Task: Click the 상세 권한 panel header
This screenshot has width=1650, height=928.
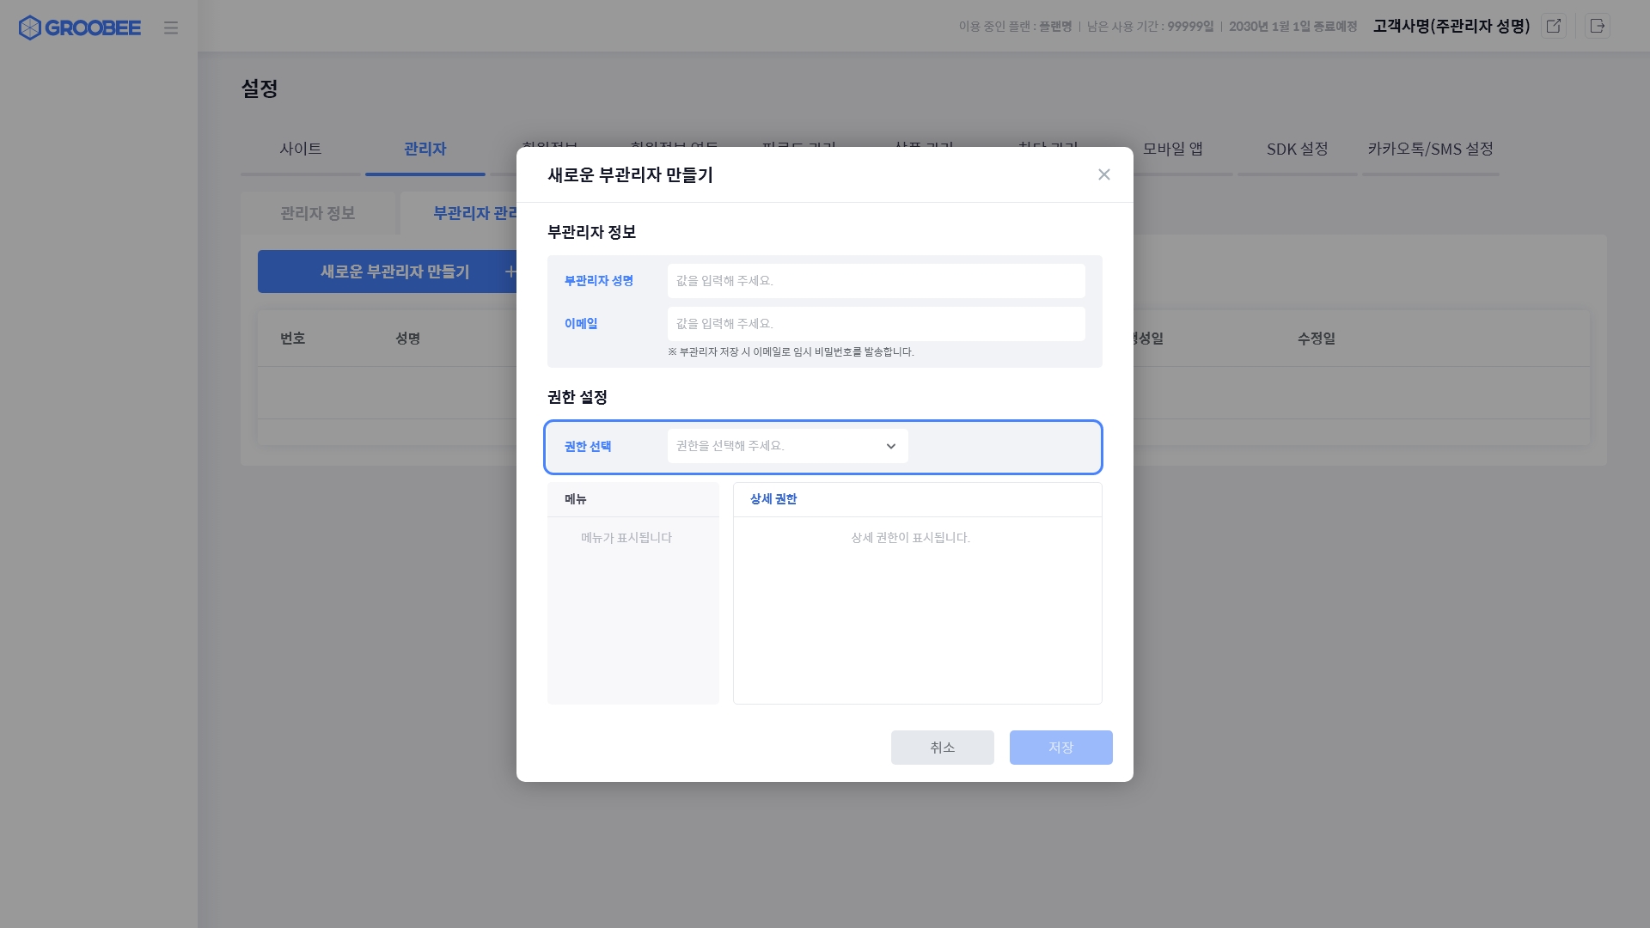Action: pyautogui.click(x=773, y=499)
